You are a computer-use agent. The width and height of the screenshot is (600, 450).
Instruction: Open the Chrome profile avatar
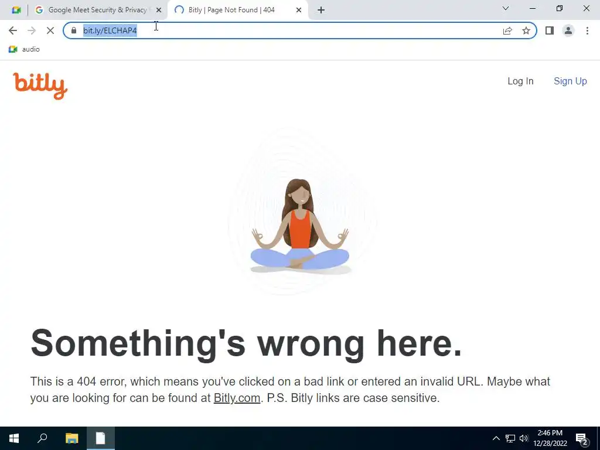pyautogui.click(x=568, y=30)
